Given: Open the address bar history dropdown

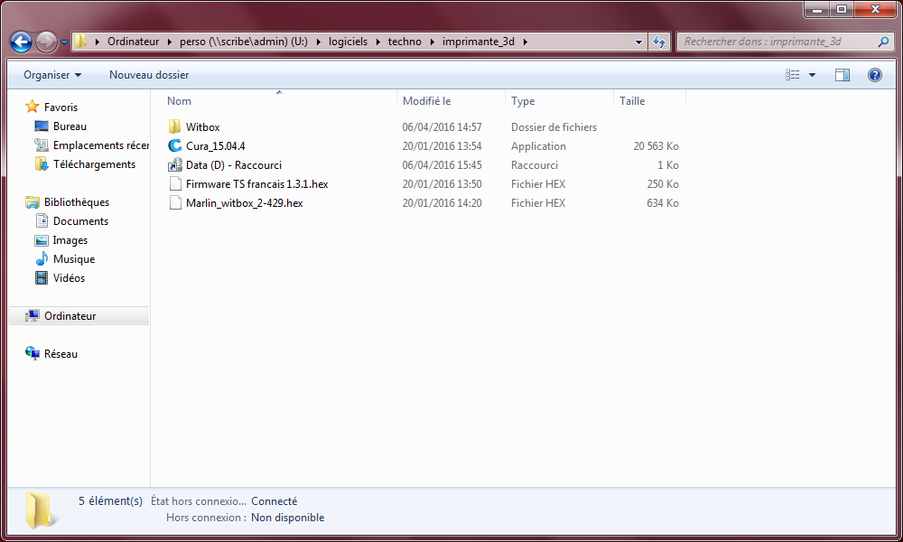Looking at the screenshot, I should [x=638, y=42].
